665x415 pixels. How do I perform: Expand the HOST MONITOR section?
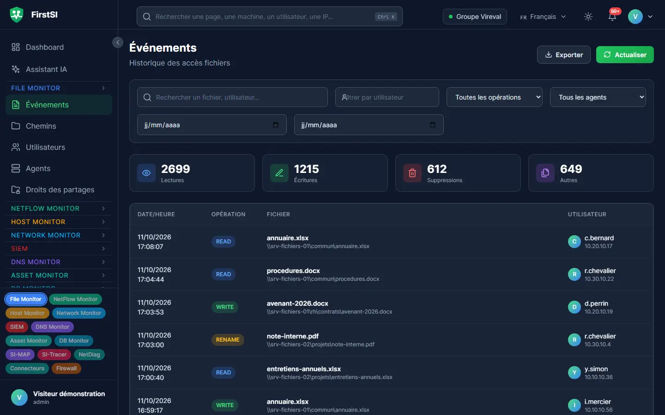click(x=59, y=222)
